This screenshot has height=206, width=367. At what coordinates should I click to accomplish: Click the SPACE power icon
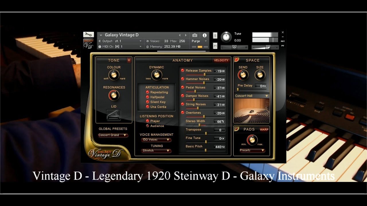click(237, 60)
